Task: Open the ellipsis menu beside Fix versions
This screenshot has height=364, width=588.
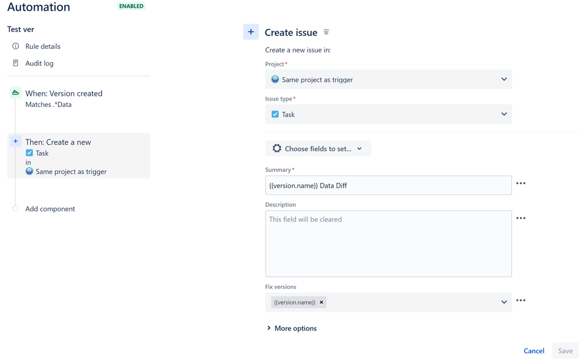Action: pos(520,300)
